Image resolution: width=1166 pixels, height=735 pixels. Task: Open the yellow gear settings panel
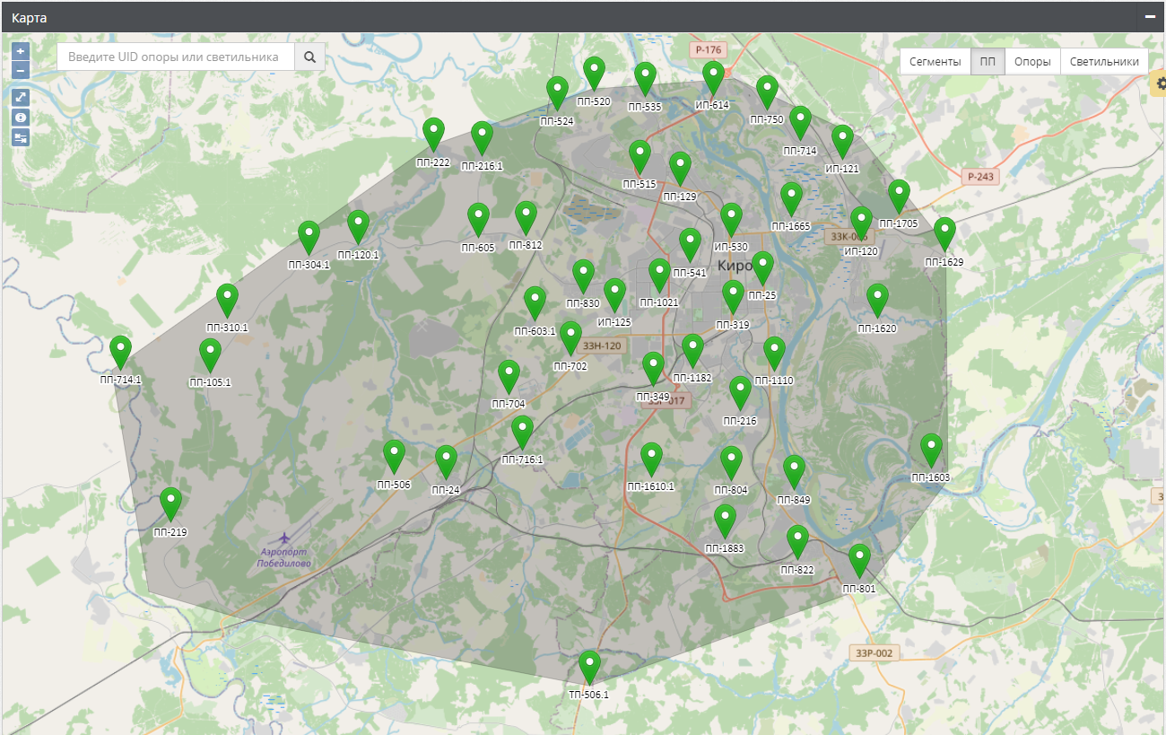coord(1159,83)
